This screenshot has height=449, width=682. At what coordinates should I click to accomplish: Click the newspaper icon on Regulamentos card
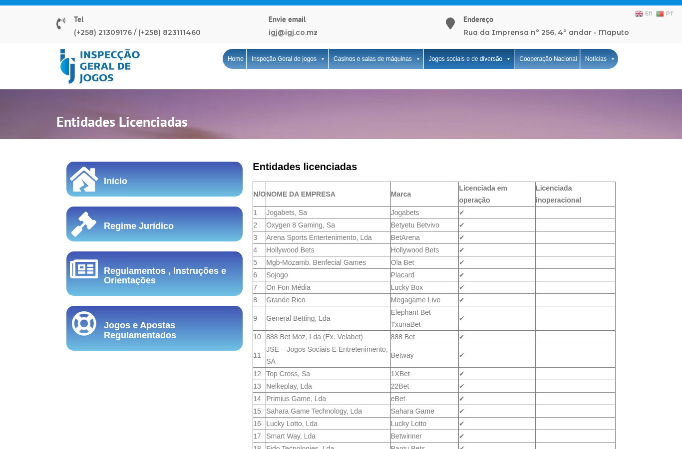coord(84,269)
